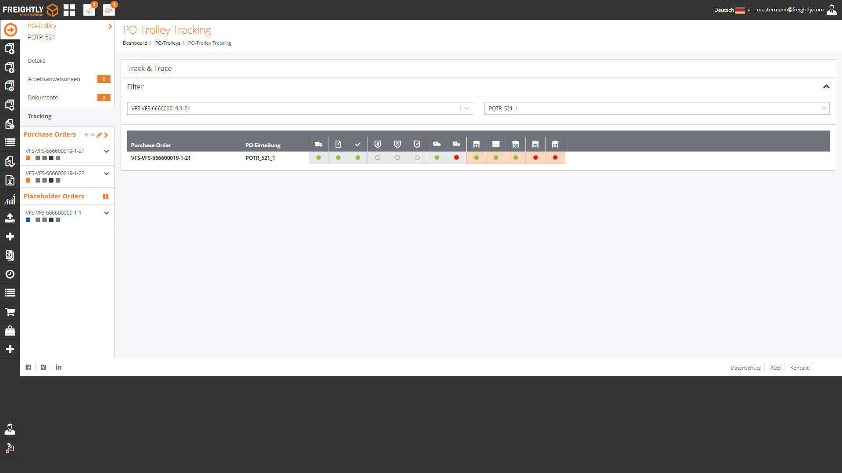This screenshot has width=842, height=473.
Task: Open the clock history sidebar icon
Action: point(10,274)
